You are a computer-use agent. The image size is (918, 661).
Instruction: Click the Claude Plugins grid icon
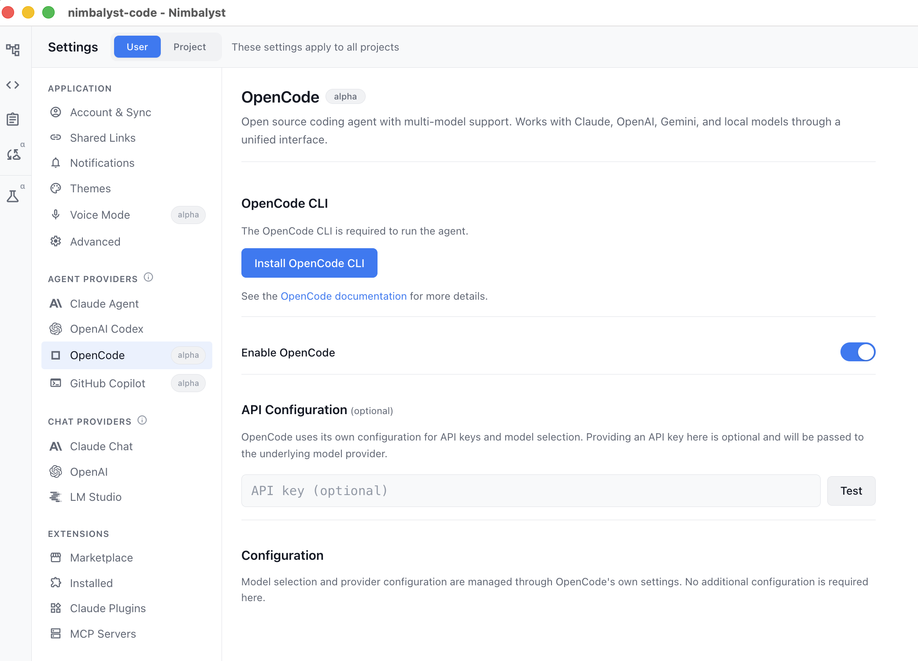[56, 608]
